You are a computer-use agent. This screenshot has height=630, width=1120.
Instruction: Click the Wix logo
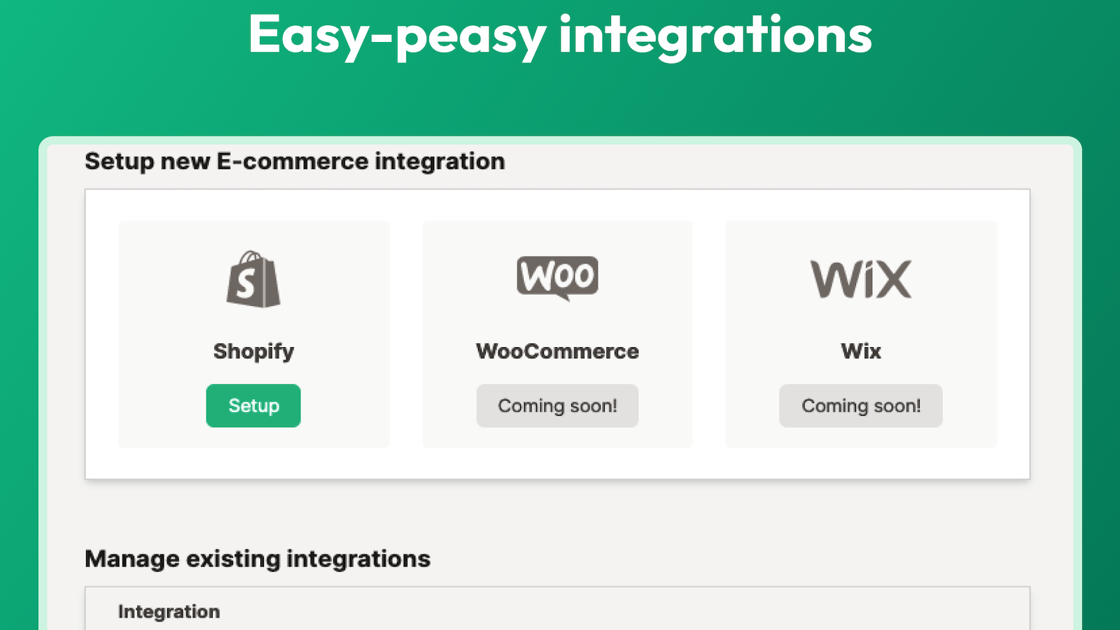(861, 279)
